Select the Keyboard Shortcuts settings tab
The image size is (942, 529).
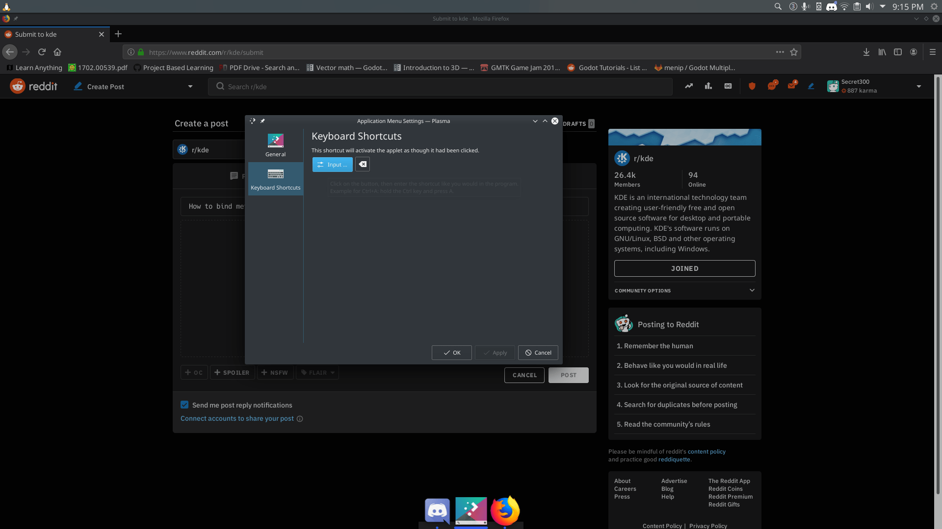click(x=275, y=179)
